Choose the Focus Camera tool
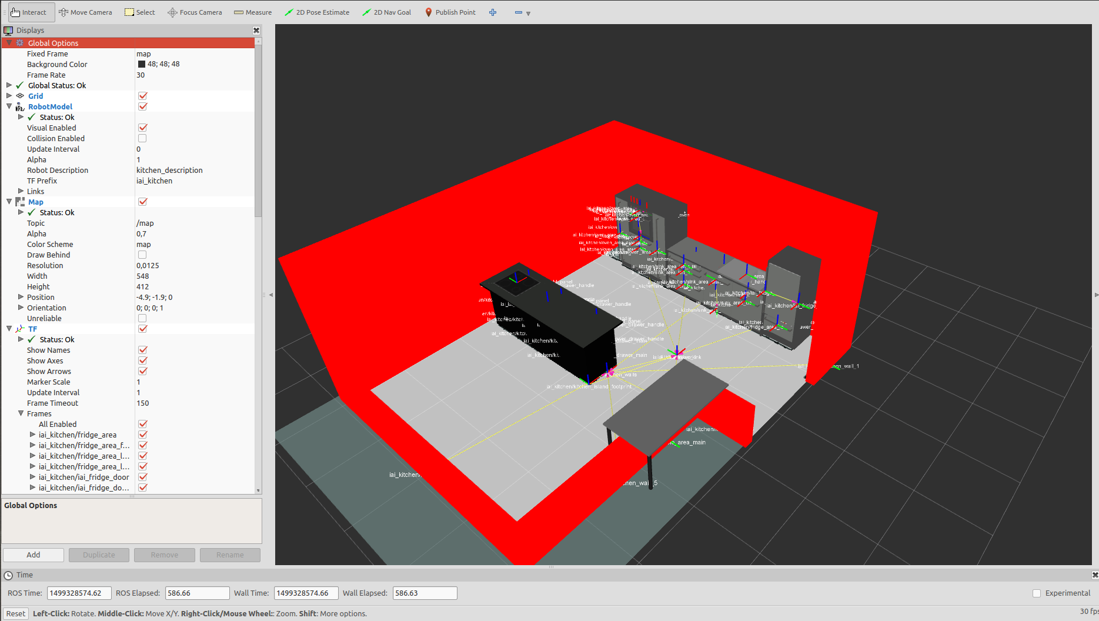 pos(195,12)
